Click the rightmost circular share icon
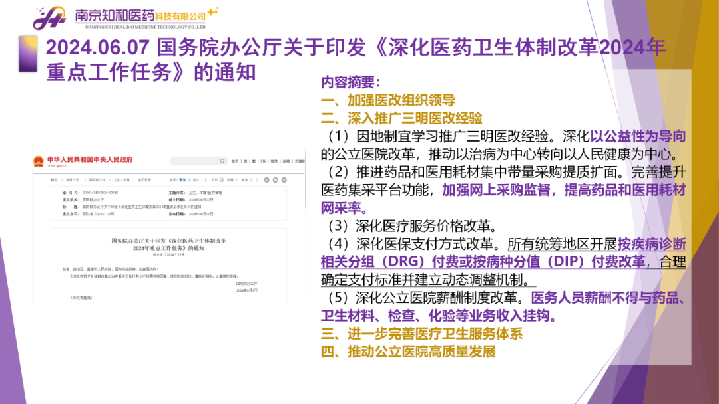Viewport: 719px width, 404px height. 284,180
